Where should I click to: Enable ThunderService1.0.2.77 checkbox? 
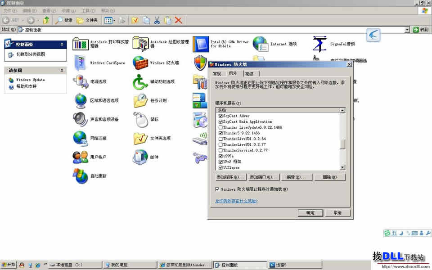[x=220, y=150]
